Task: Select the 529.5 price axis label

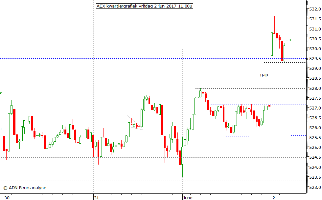Action: (315, 59)
